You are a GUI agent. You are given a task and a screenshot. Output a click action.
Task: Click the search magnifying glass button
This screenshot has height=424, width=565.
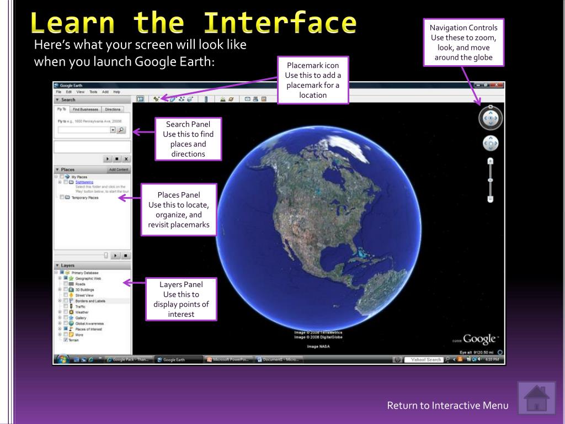pos(121,130)
